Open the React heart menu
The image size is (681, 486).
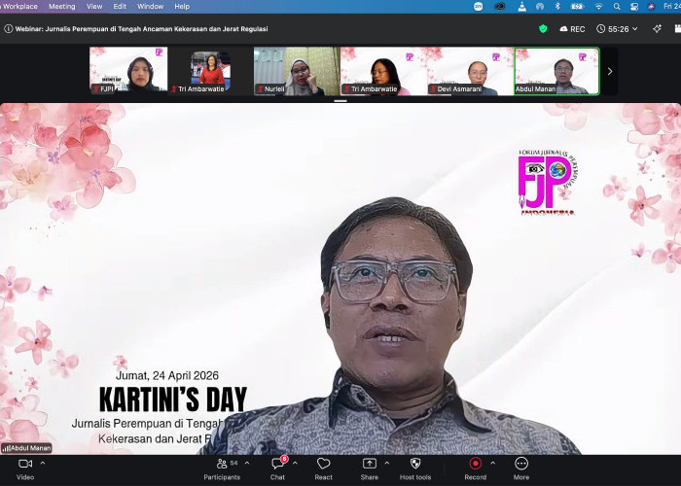[x=324, y=469]
